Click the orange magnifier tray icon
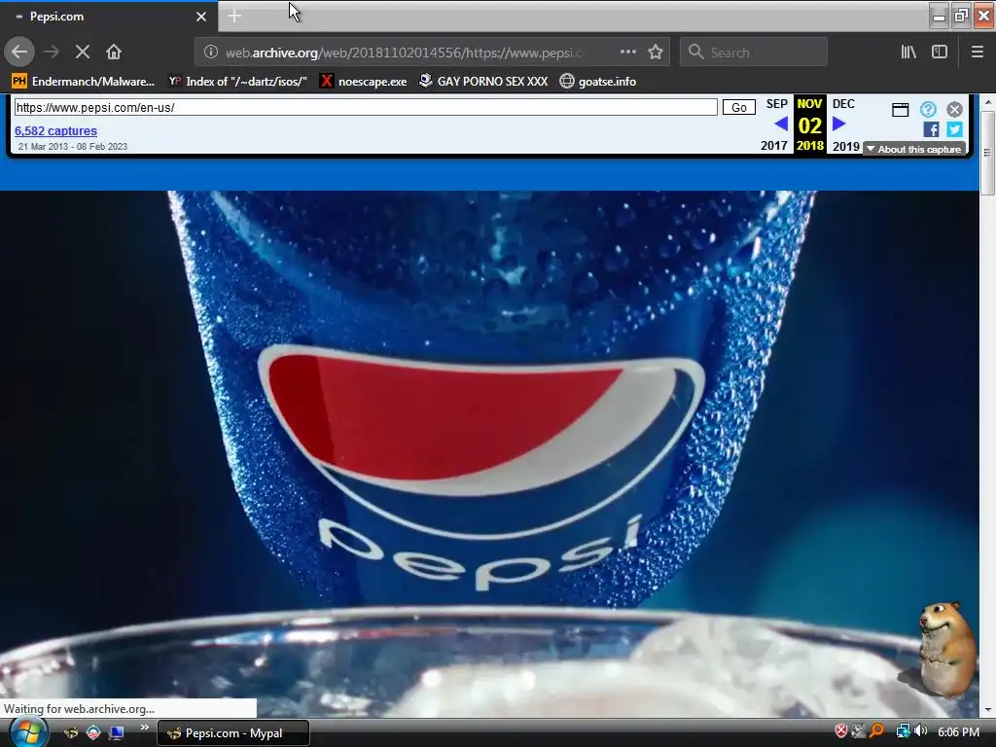The image size is (996, 747). [876, 731]
